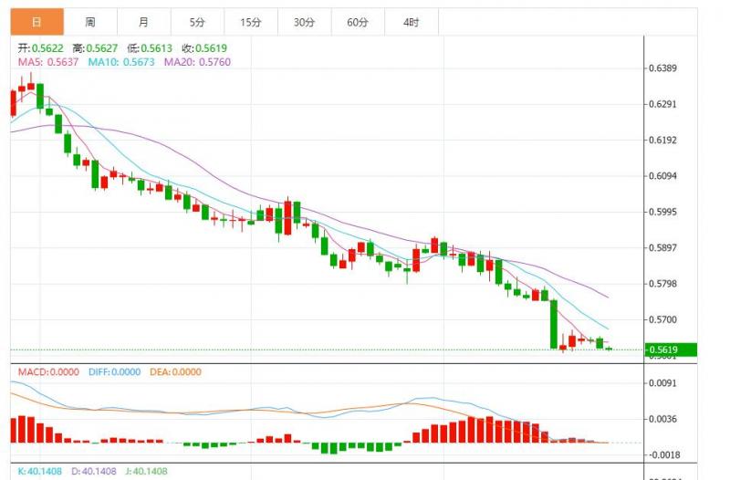The height and width of the screenshot is (480, 730).
Task: Open the 30分 interval tab
Action: 305,22
